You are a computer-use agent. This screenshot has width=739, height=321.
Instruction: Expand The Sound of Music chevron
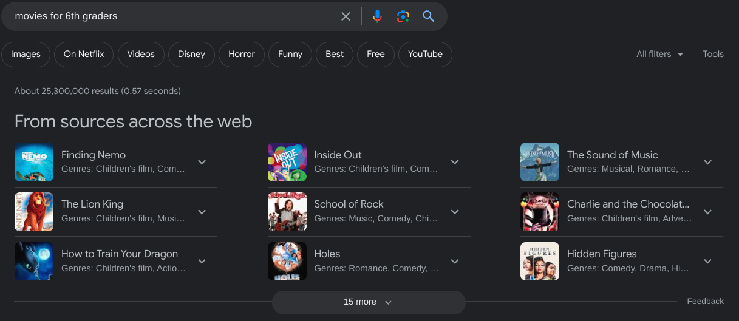pyautogui.click(x=707, y=162)
